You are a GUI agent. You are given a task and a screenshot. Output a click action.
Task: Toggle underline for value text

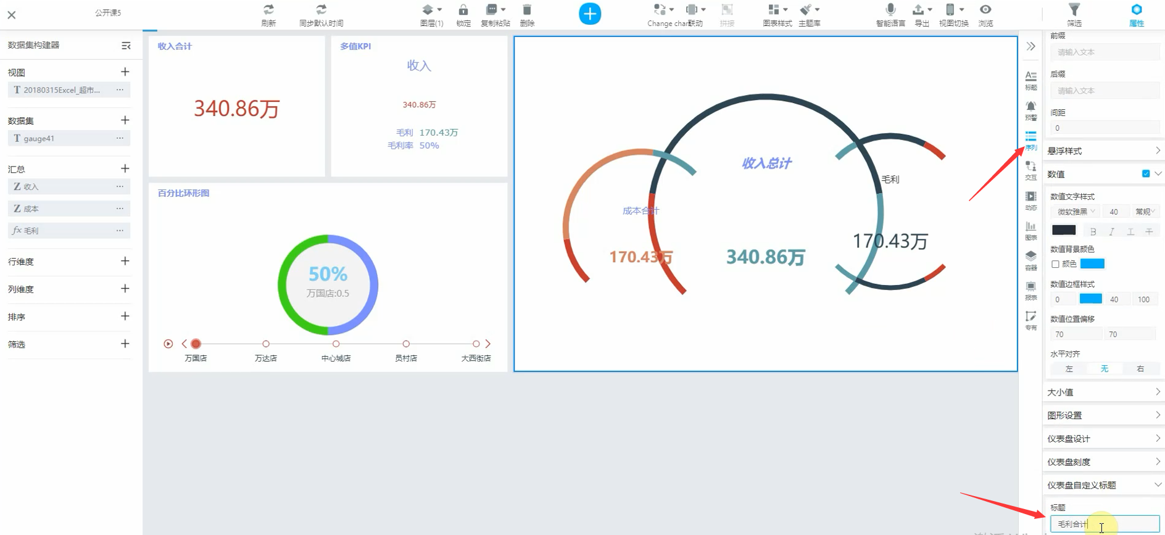(x=1130, y=231)
